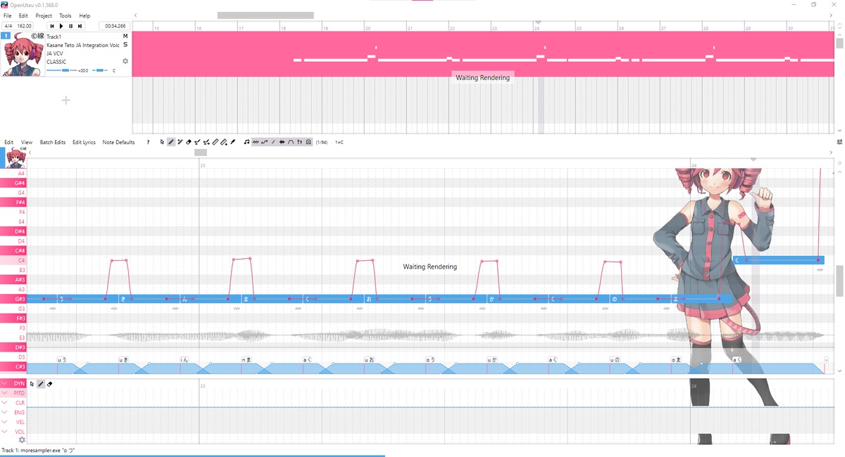Open Track1 settings gear icon
This screenshot has height=457, width=845.
point(125,61)
